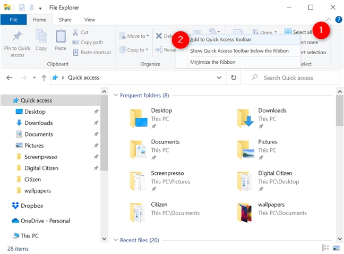Click the Search Quick access field
Image resolution: width=344 pixels, height=254 pixels.
click(x=292, y=78)
